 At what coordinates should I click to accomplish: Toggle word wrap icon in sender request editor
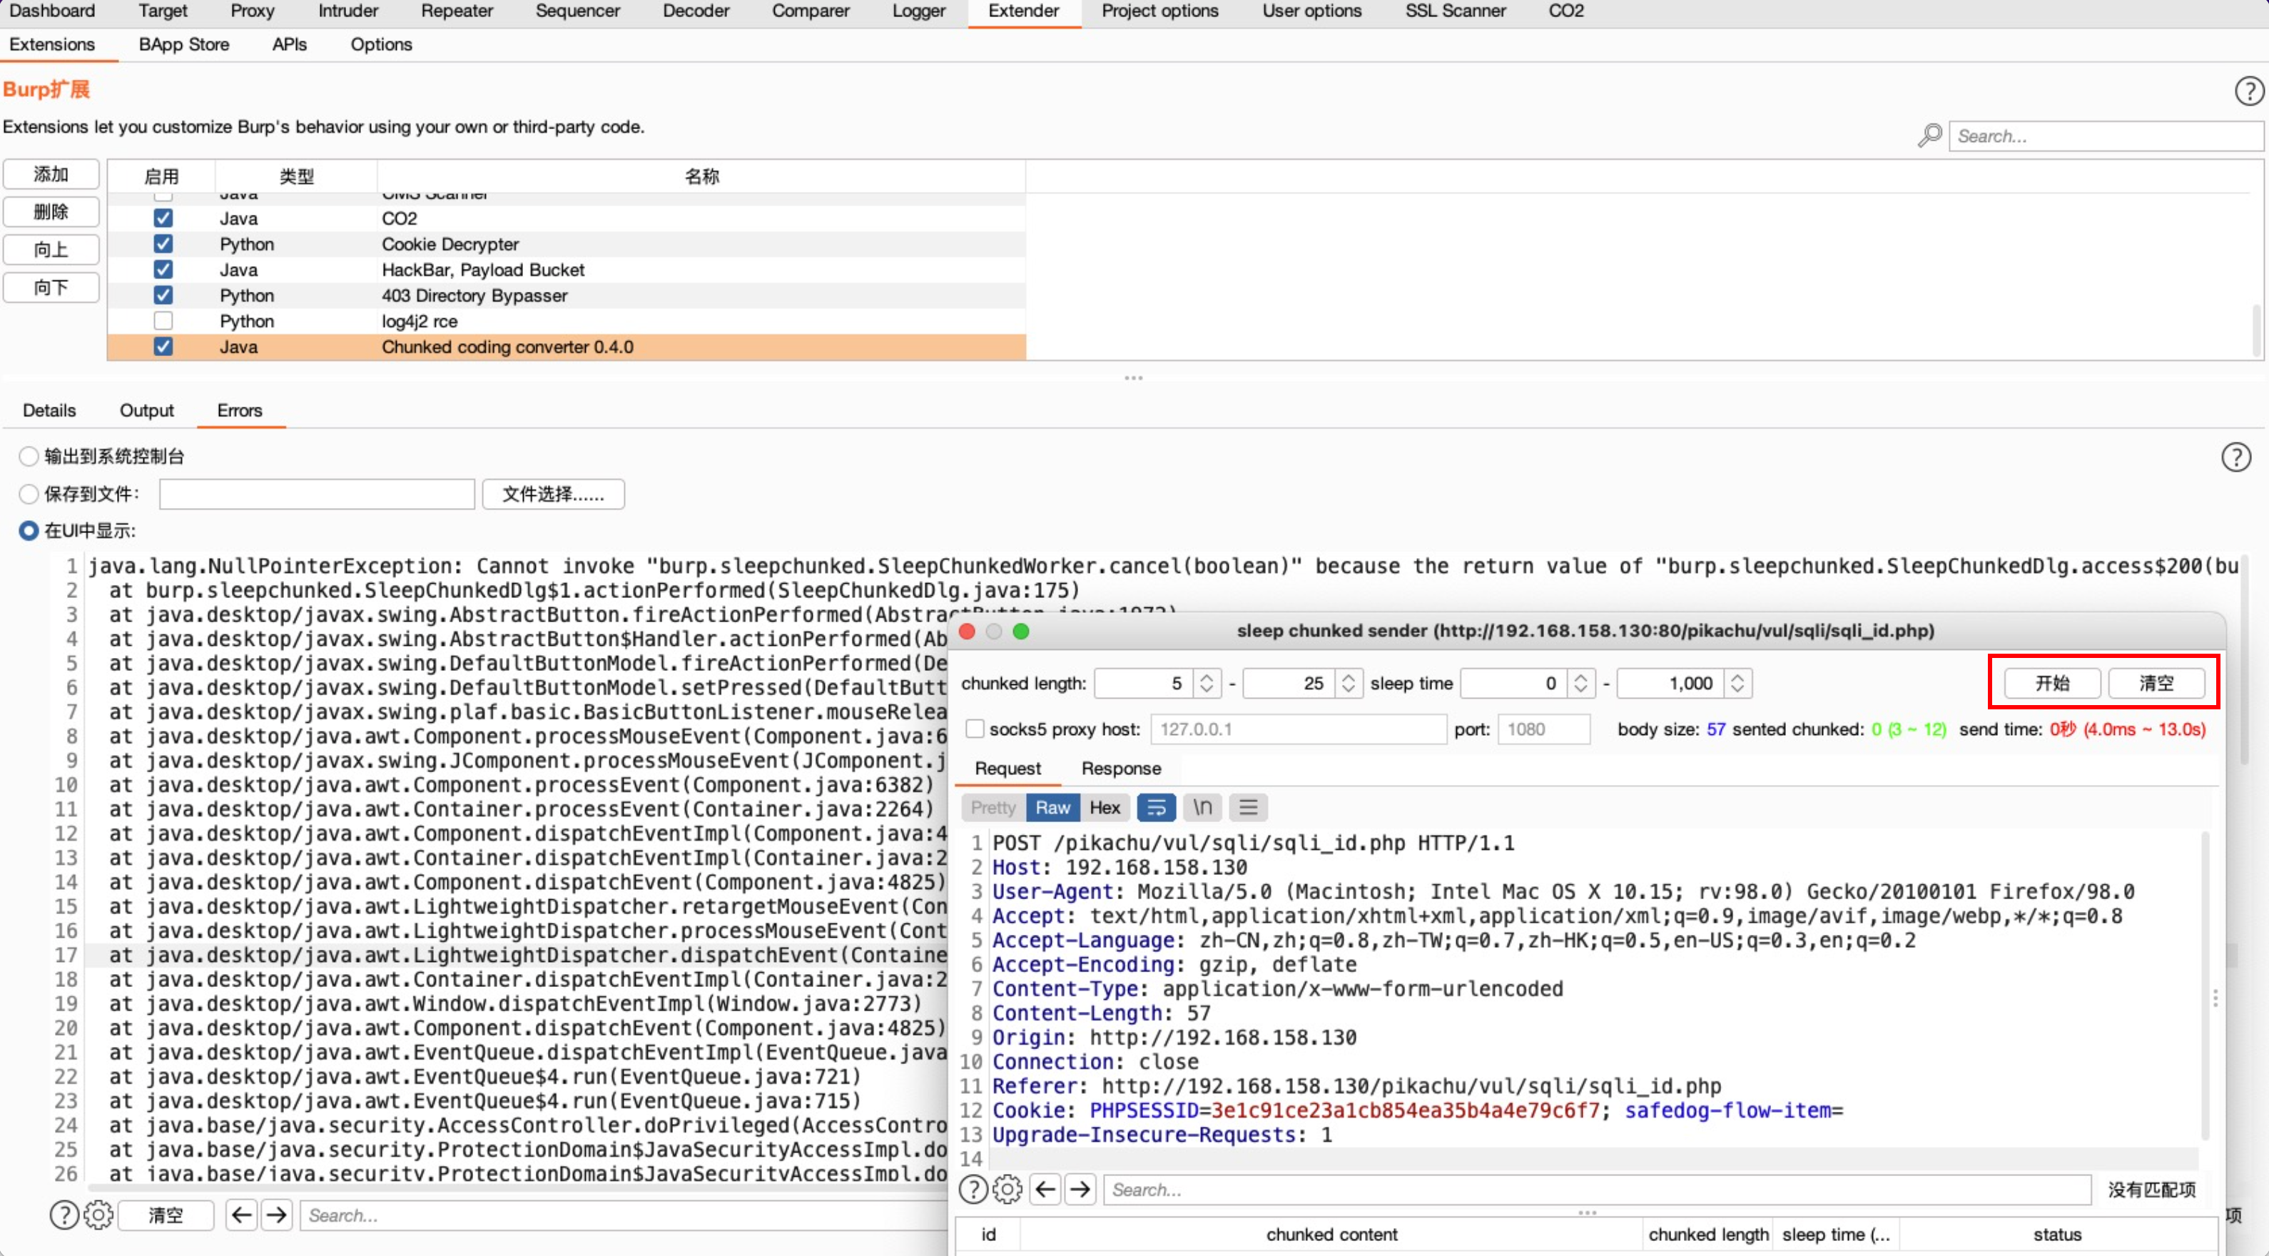pyautogui.click(x=1156, y=807)
